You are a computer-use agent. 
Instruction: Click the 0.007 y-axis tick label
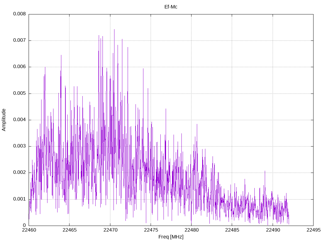[19, 40]
